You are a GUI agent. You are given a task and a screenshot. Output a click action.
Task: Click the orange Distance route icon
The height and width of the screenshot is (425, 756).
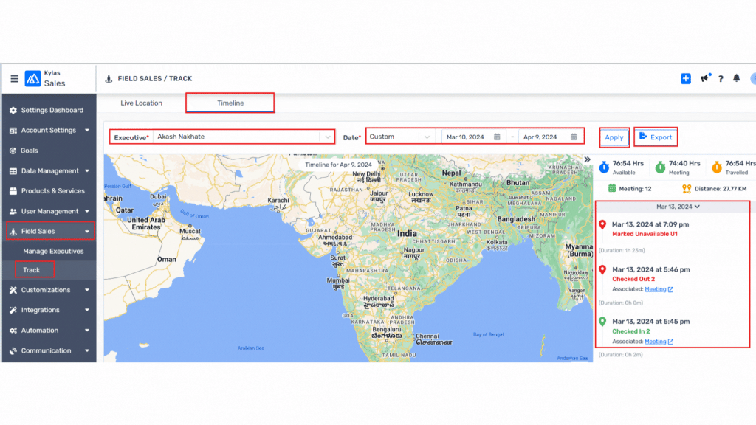(x=687, y=188)
